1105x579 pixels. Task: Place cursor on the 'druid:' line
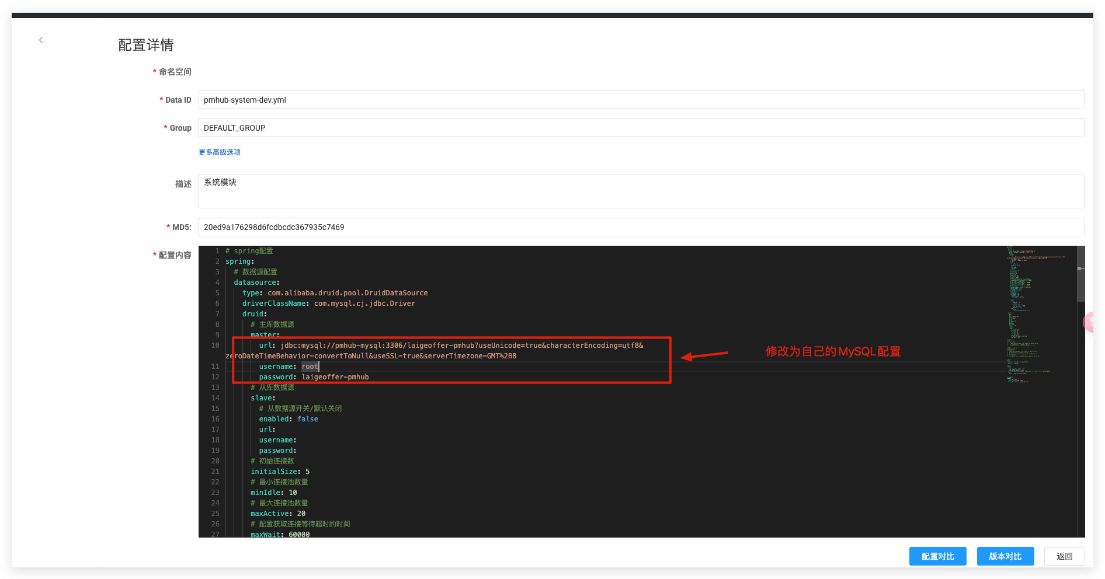255,314
